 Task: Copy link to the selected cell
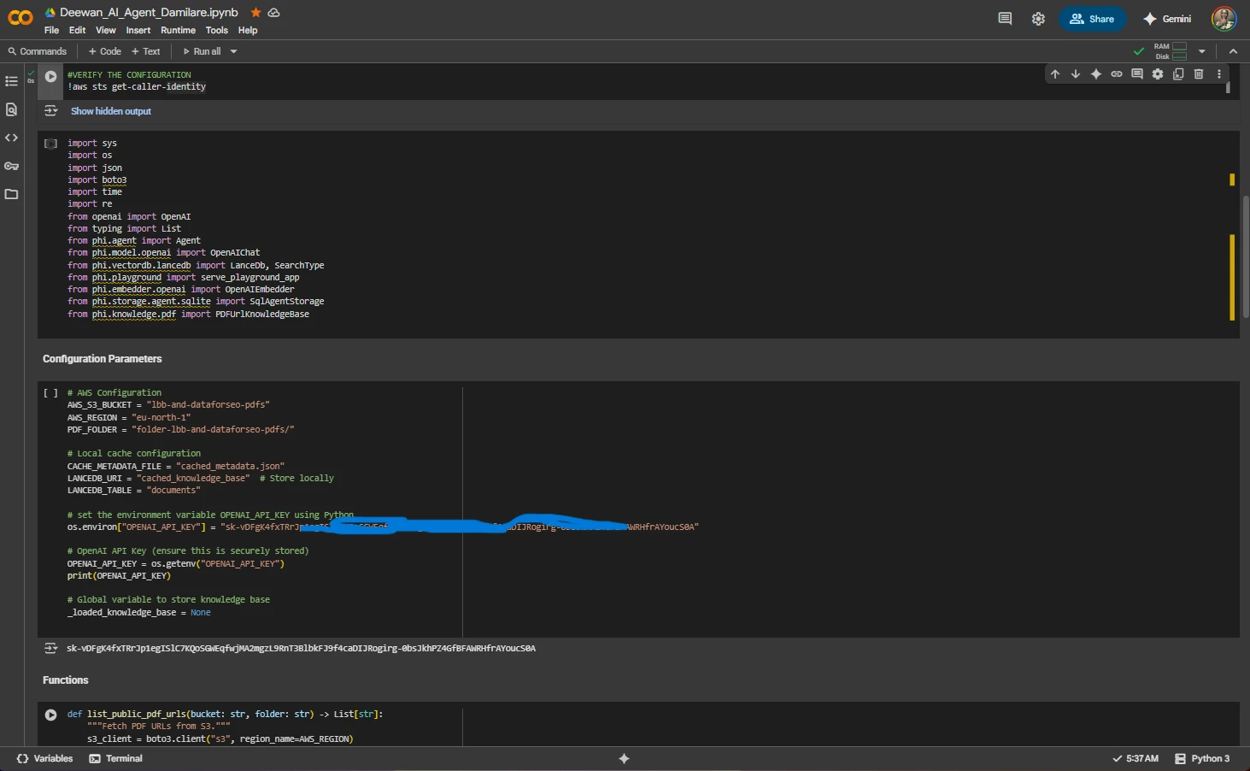(1117, 74)
